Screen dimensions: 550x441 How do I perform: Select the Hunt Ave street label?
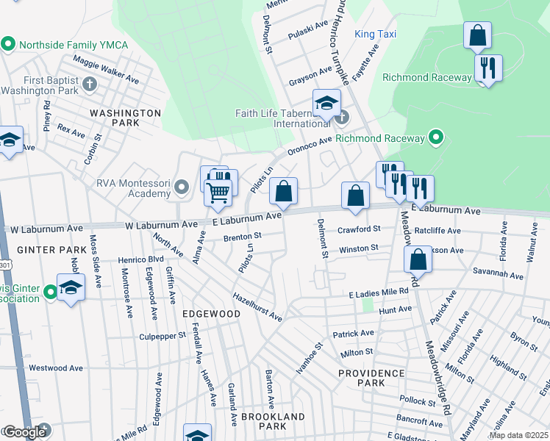396,310
